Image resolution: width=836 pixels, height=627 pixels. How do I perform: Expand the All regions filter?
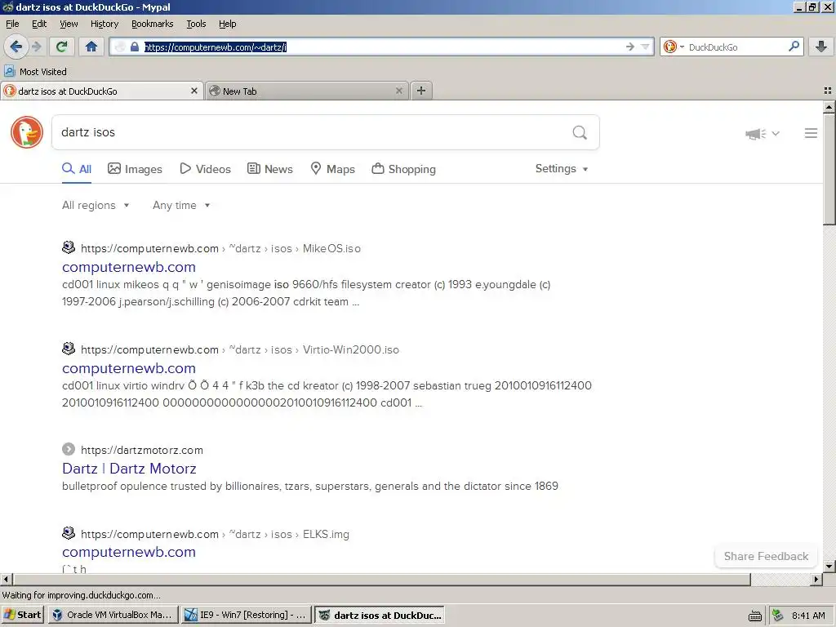[96, 205]
